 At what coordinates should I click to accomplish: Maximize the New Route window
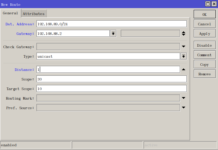208,4
